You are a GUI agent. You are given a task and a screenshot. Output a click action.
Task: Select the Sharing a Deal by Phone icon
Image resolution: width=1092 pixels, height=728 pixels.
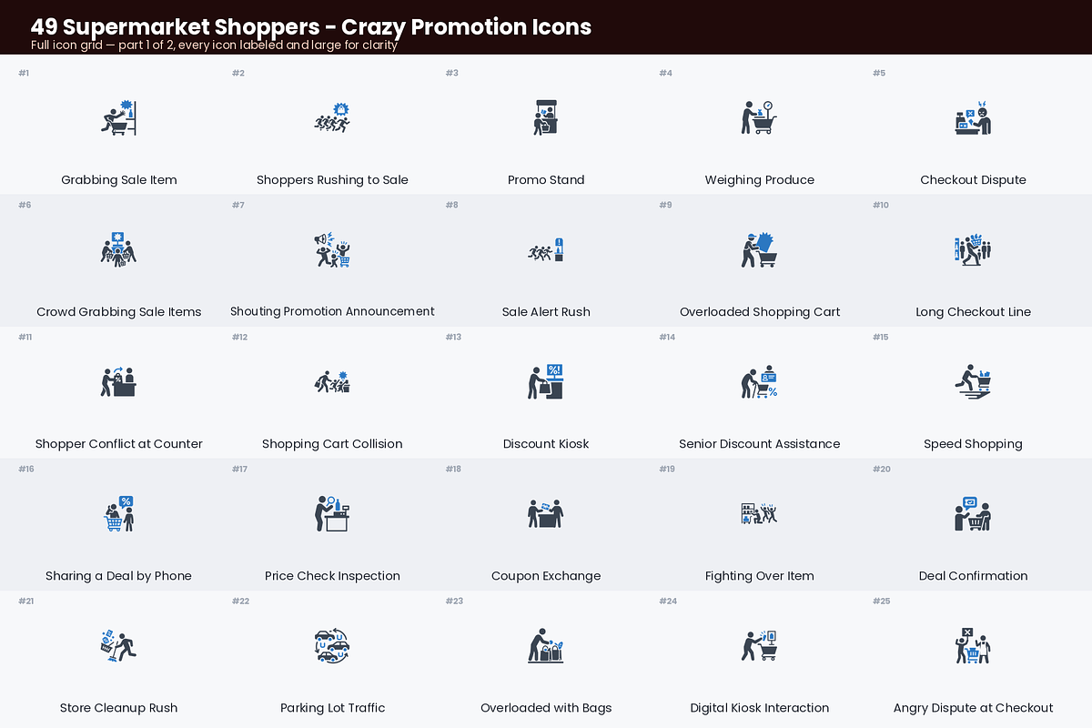click(x=118, y=514)
